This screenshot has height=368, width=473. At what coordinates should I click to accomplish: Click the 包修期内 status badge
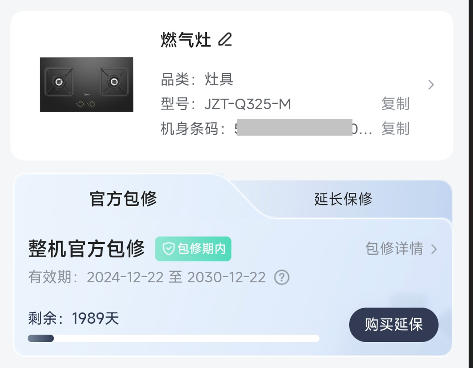tap(193, 249)
